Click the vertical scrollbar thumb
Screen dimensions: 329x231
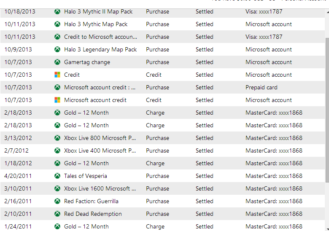(327, 110)
